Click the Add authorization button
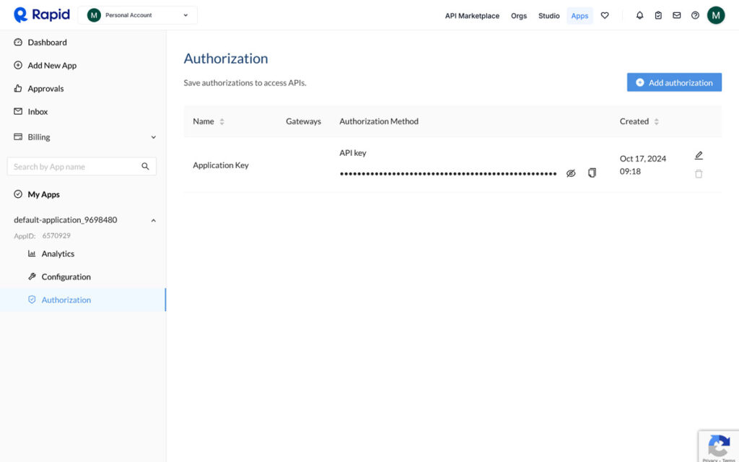The image size is (739, 462). pos(674,82)
